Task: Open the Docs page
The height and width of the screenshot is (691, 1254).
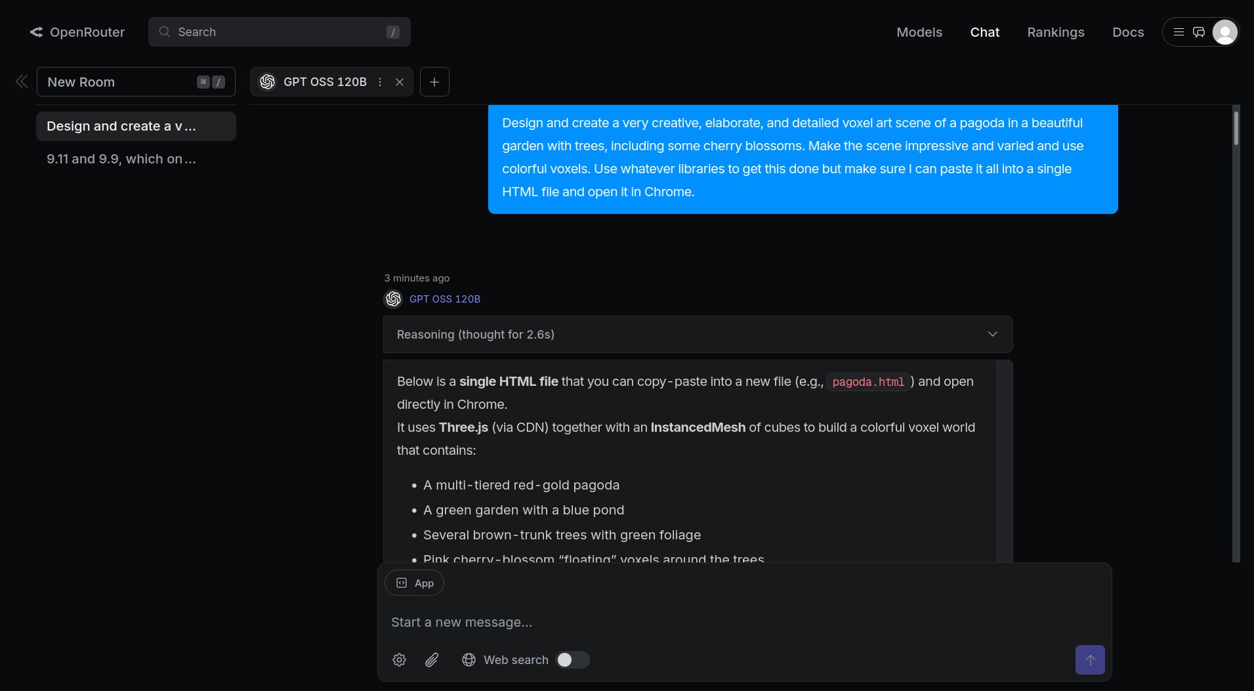Action: [1128, 32]
